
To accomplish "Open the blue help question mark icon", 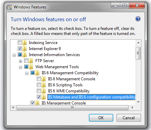I will tap(138, 19).
